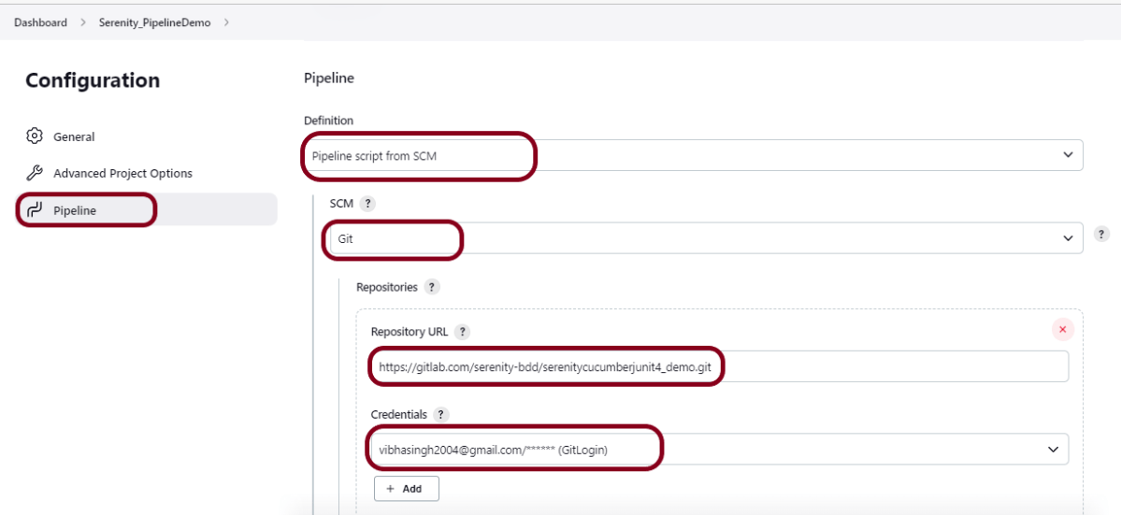This screenshot has height=515, width=1121.
Task: Open Repository URL help tooltip
Action: tap(463, 332)
